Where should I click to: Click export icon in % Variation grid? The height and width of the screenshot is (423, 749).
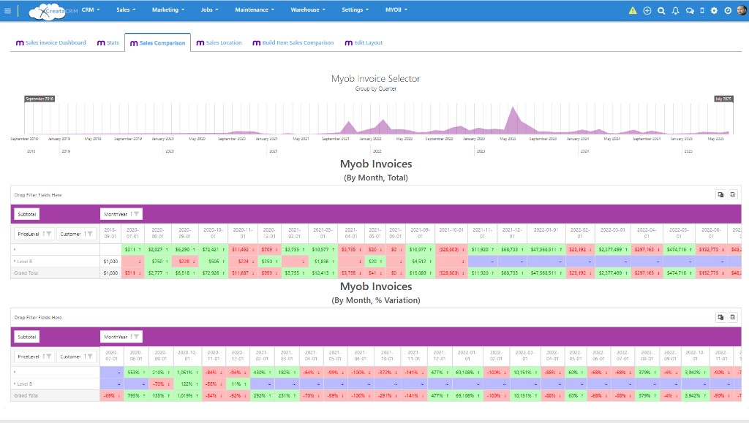point(720,317)
